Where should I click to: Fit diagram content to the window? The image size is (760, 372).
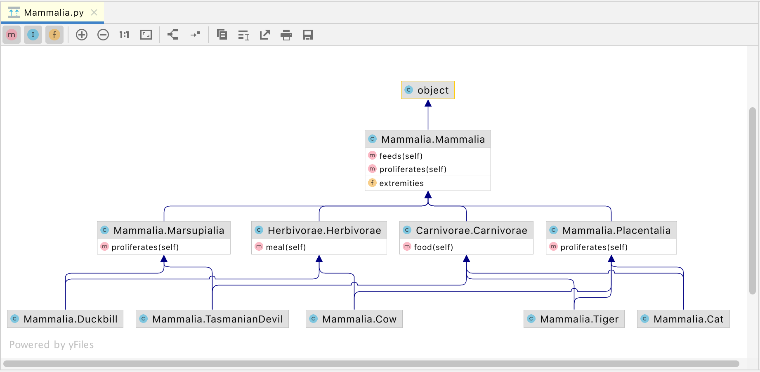146,35
